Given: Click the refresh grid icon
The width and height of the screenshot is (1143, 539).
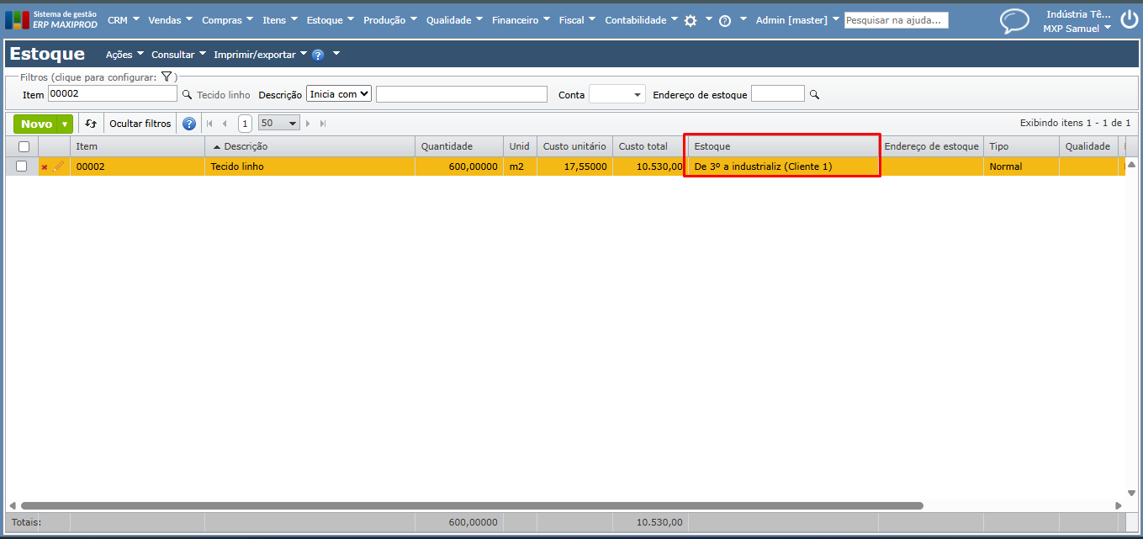Looking at the screenshot, I should [91, 124].
